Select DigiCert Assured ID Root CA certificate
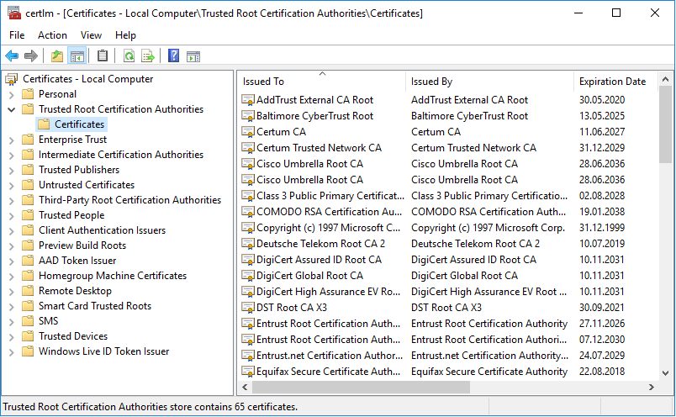Screen dimensions: 676x417 coord(319,260)
